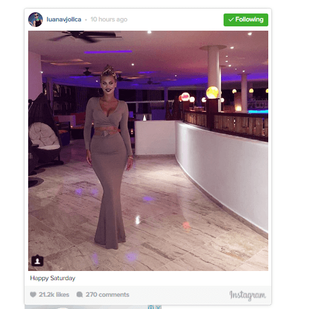This screenshot has height=309, width=313.
Task: Open the luanavjollca username link
Action: click(64, 20)
